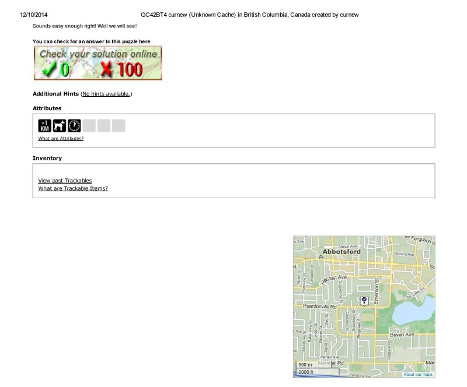Click the Emerson St label on the map
This screenshot has width=467, height=387.
tap(377, 291)
